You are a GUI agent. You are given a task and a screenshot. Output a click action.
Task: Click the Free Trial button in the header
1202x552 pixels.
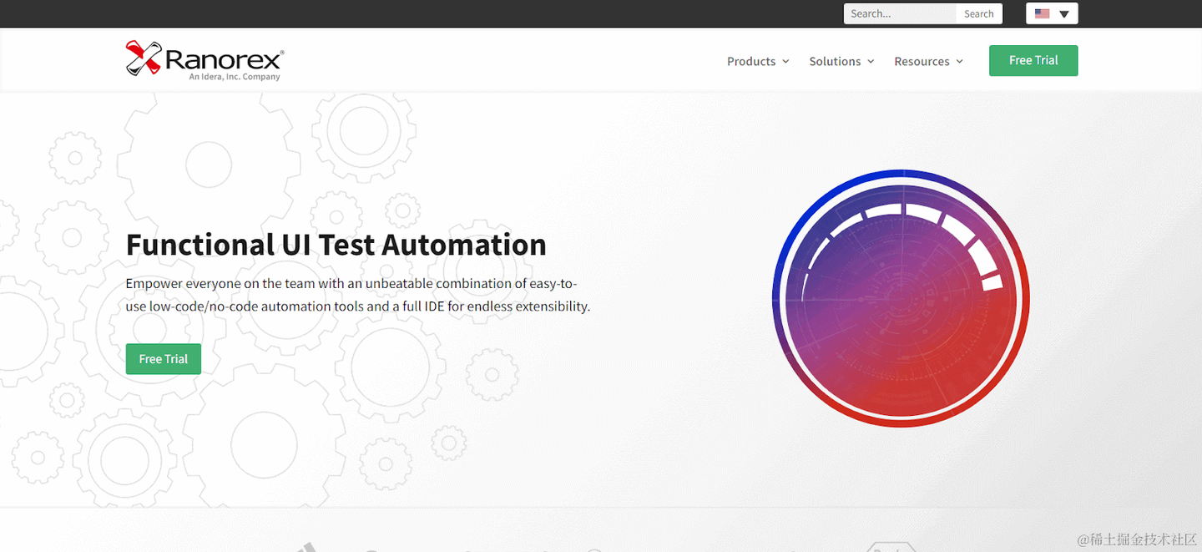click(1033, 60)
